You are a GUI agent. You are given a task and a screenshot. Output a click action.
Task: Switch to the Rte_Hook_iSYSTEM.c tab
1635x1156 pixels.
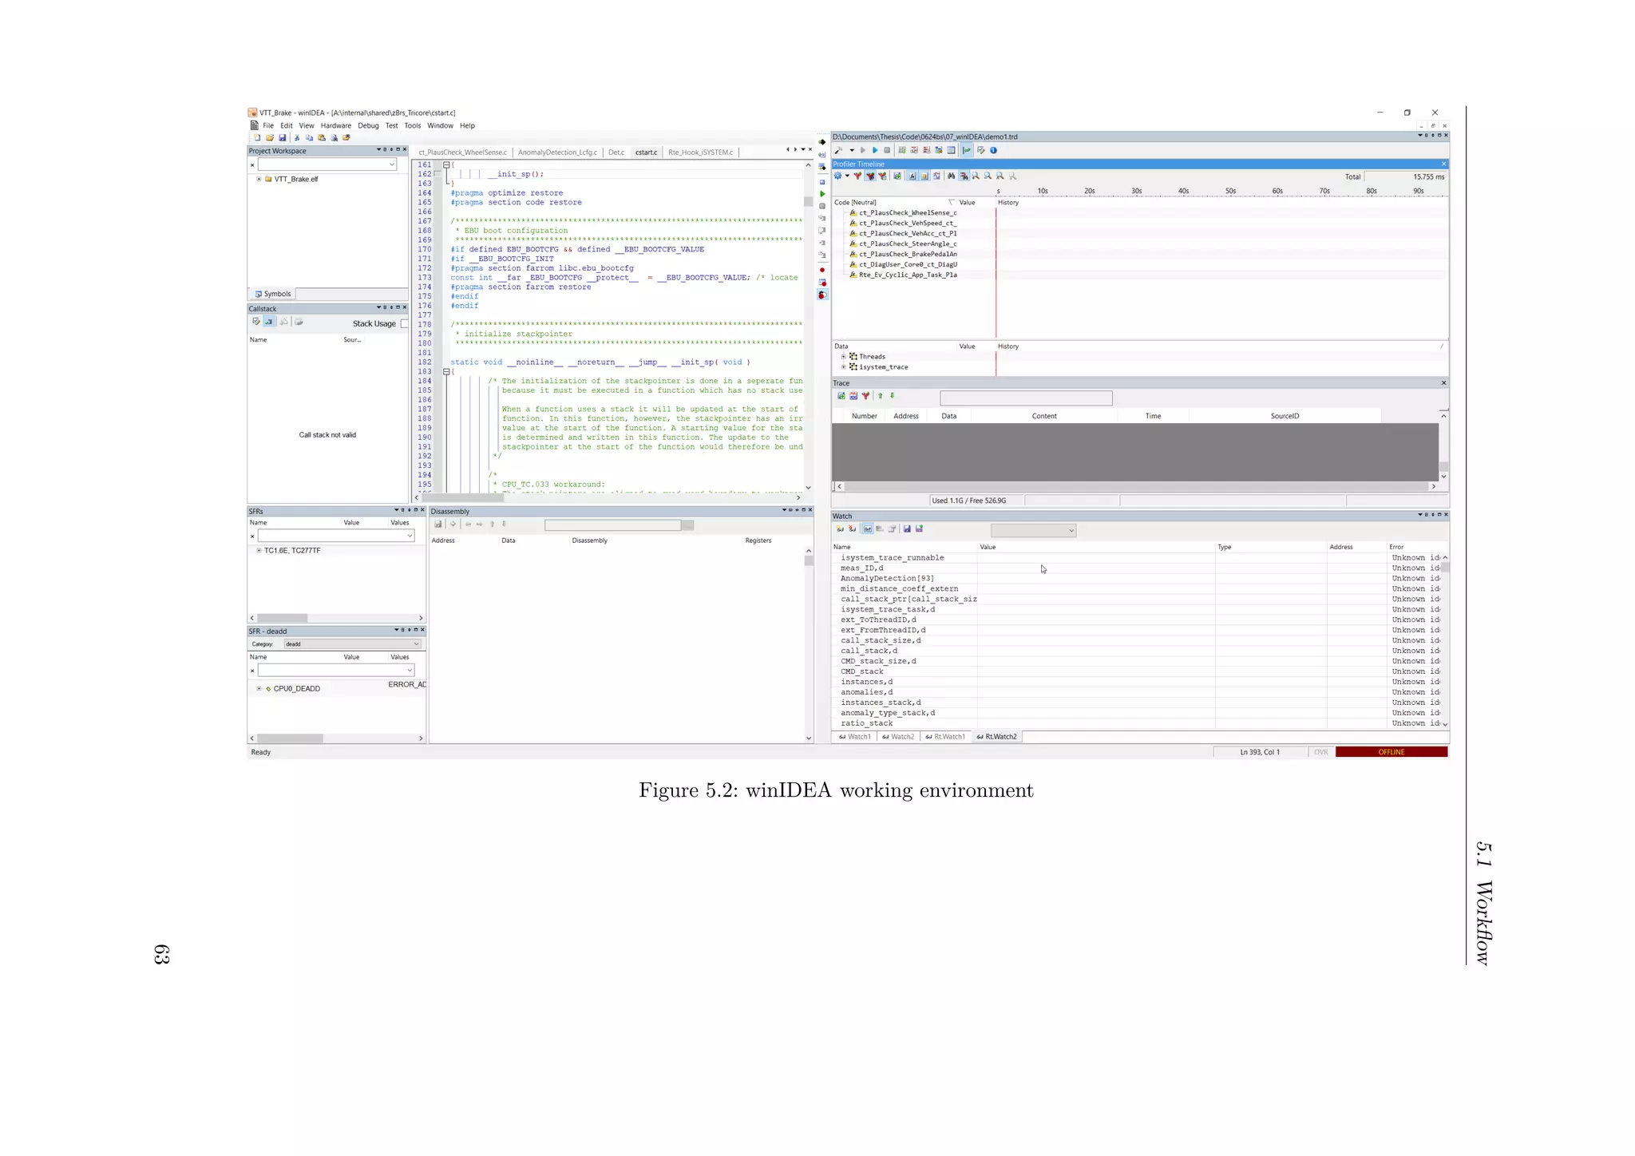[700, 152]
